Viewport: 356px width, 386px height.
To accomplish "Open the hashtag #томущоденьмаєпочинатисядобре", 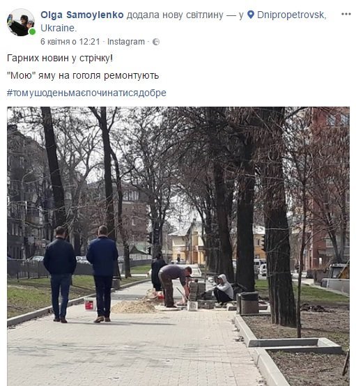I will point(86,93).
